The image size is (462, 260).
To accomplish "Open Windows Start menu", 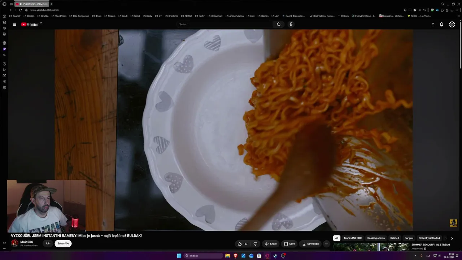I will click(179, 256).
